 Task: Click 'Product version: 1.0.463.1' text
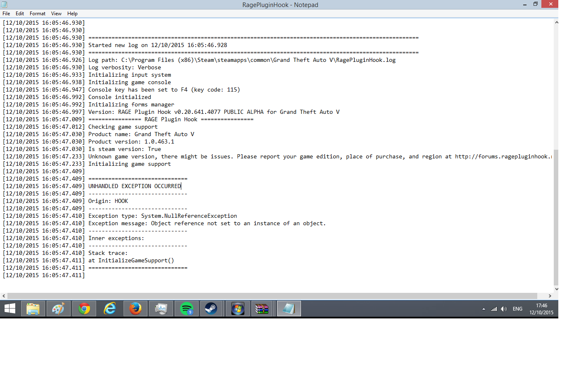click(x=131, y=142)
